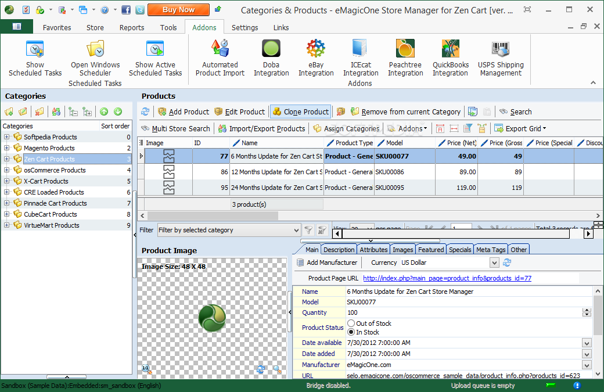Viewport: 604px width, 392px height.
Task: Click the Name column header
Action: (276, 143)
